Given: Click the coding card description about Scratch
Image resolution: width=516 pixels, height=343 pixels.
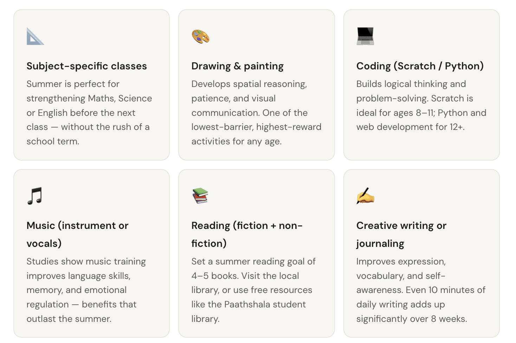Looking at the screenshot, I should 421,106.
